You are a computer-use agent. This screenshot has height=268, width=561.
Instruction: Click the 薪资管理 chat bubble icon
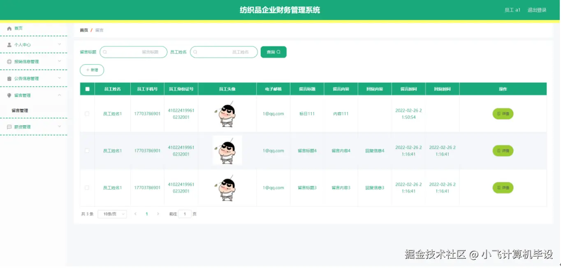pos(9,127)
